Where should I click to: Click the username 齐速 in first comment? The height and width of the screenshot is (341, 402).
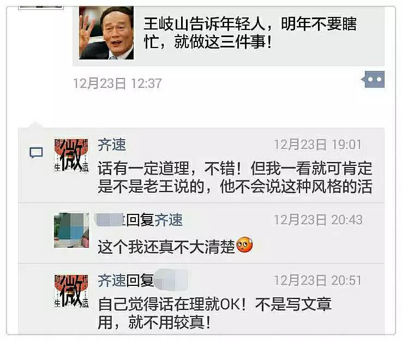click(112, 145)
